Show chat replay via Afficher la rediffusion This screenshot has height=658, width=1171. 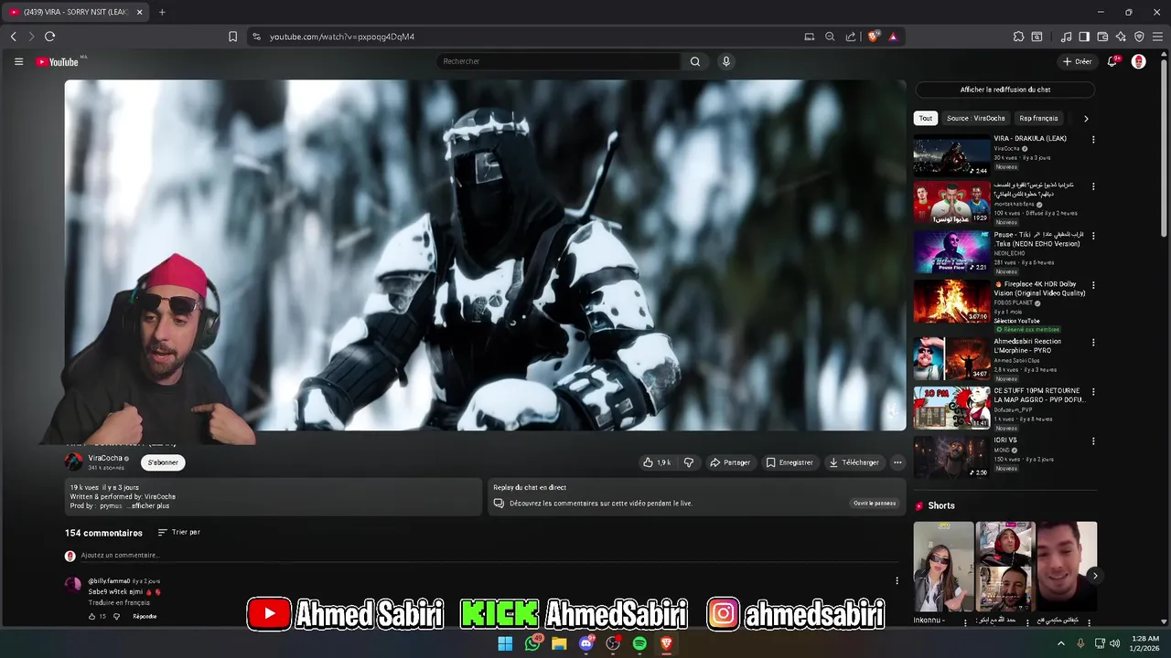(x=1004, y=90)
